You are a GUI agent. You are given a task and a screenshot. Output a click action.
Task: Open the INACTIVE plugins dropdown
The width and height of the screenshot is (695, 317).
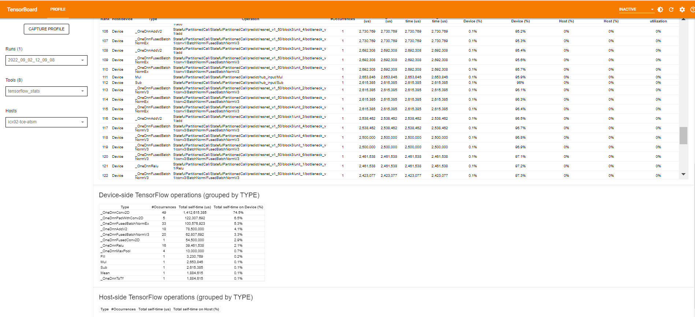636,10
